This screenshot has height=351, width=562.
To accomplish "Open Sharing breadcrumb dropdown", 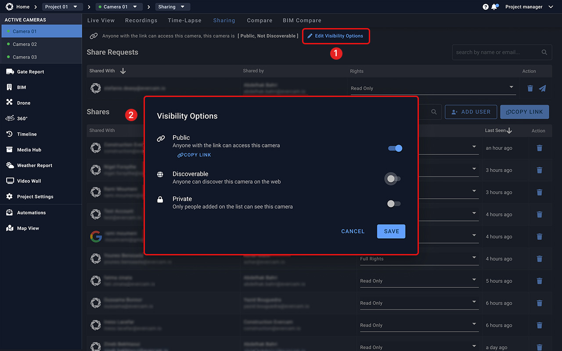I will (x=173, y=7).
